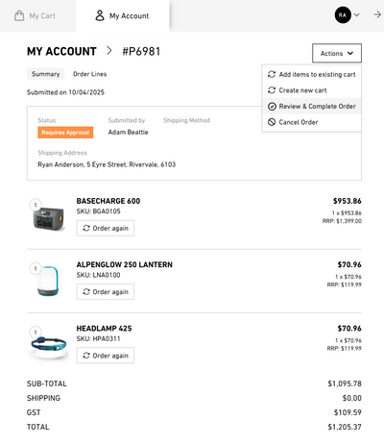Select Cancel Order menu entry
Viewport: 384px width, 445px height.
tap(312, 122)
